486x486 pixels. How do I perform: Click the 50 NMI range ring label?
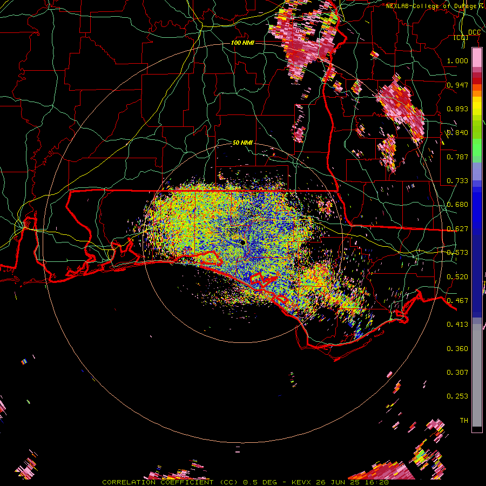pos(242,143)
